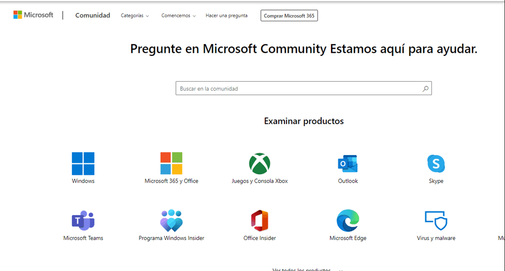The image size is (505, 271).
Task: Click the Outlook text label
Action: click(x=348, y=181)
